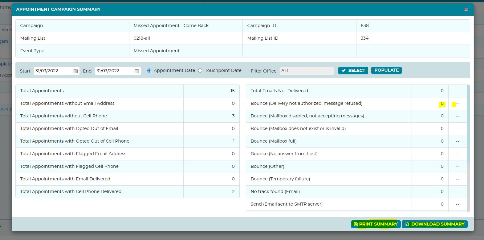This screenshot has height=240, width=484.
Task: Click the POPULATE button
Action: (x=386, y=70)
